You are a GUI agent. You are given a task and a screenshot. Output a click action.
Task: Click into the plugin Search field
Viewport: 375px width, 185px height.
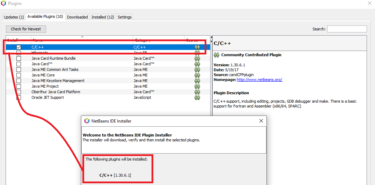[x=347, y=29]
